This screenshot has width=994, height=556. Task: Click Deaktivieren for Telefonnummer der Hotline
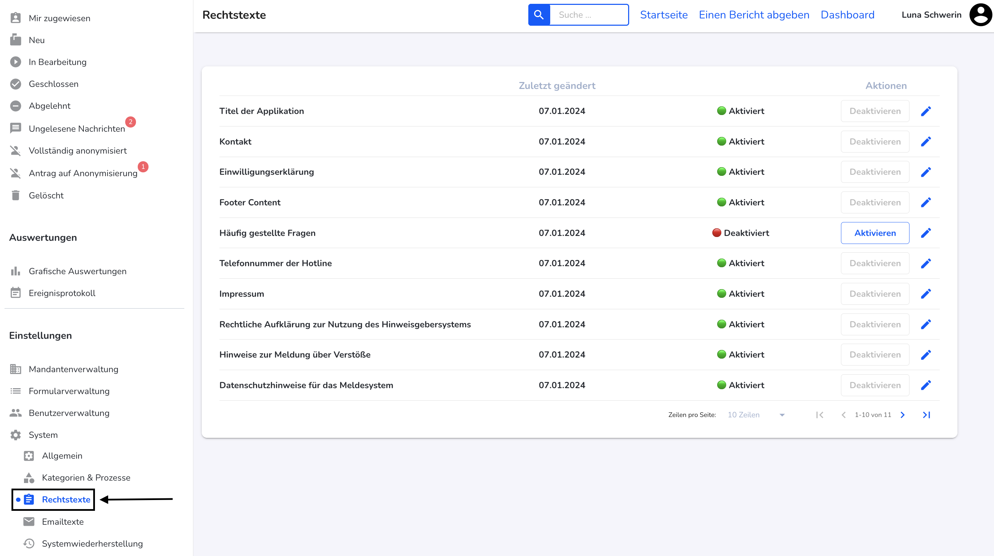(875, 263)
